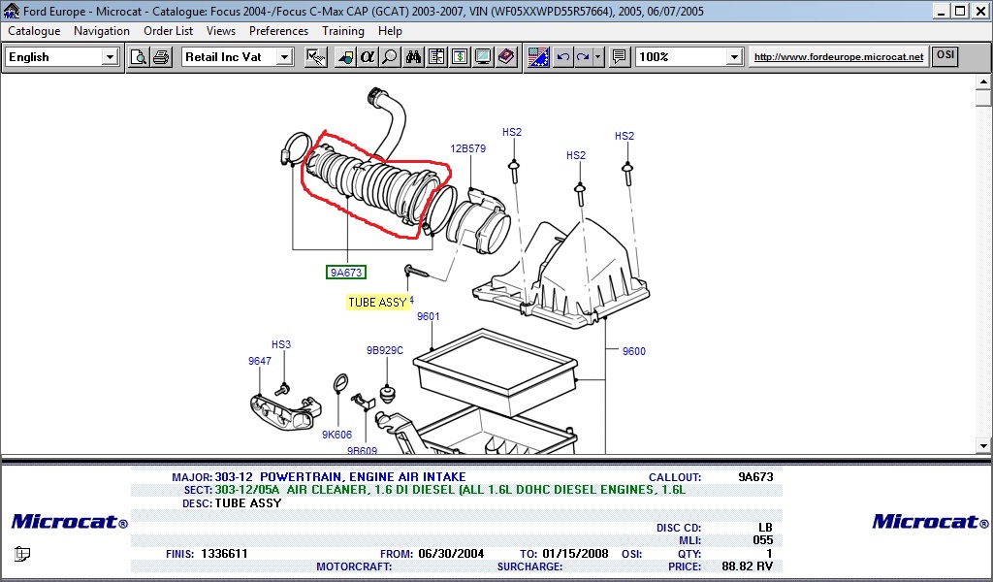The height and width of the screenshot is (582, 993).
Task: Click the print preview icon
Action: [139, 57]
